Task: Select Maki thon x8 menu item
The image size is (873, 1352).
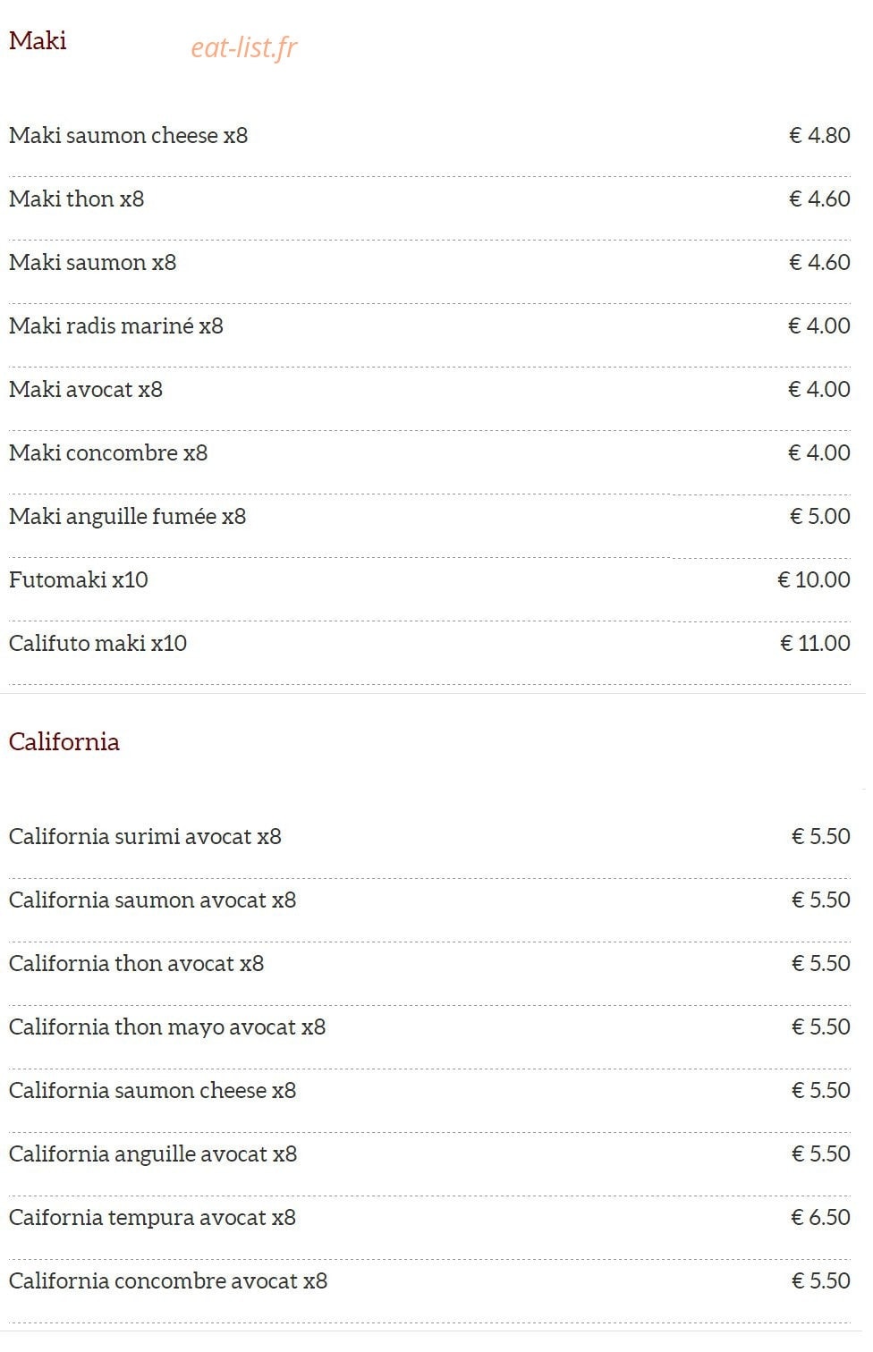Action: point(76,199)
